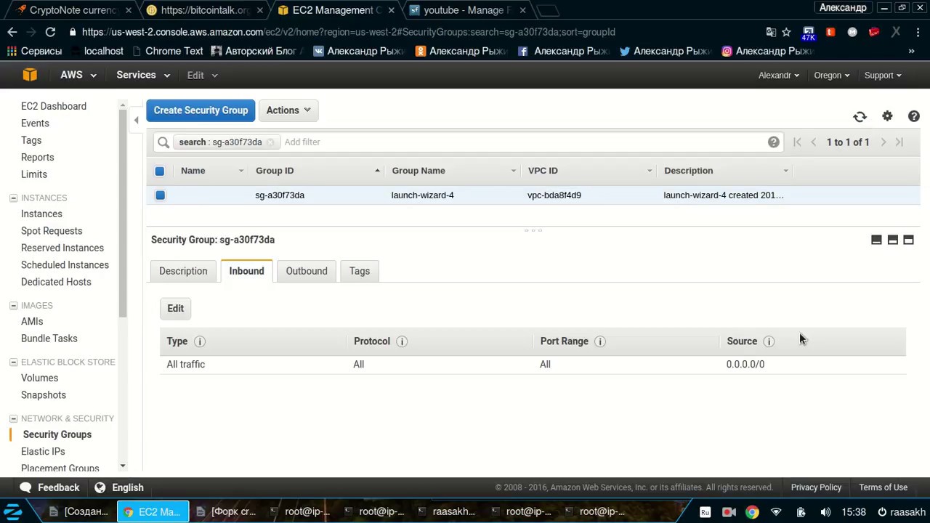The width and height of the screenshot is (930, 523).
Task: Go to the last results page
Action: click(x=899, y=142)
